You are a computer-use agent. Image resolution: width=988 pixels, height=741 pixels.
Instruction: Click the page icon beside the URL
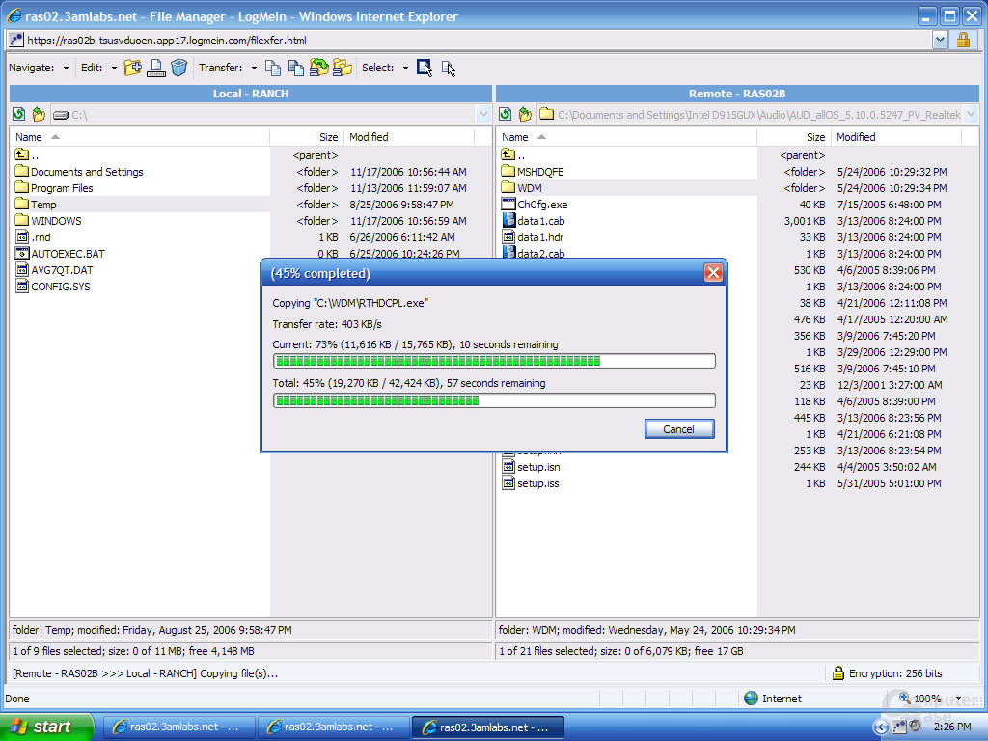tap(16, 41)
